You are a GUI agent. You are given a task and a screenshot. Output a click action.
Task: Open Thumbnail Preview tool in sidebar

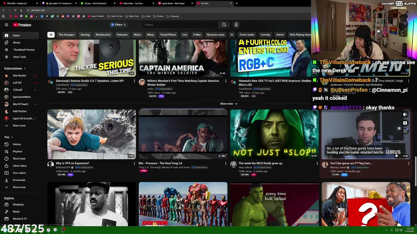tap(24, 50)
